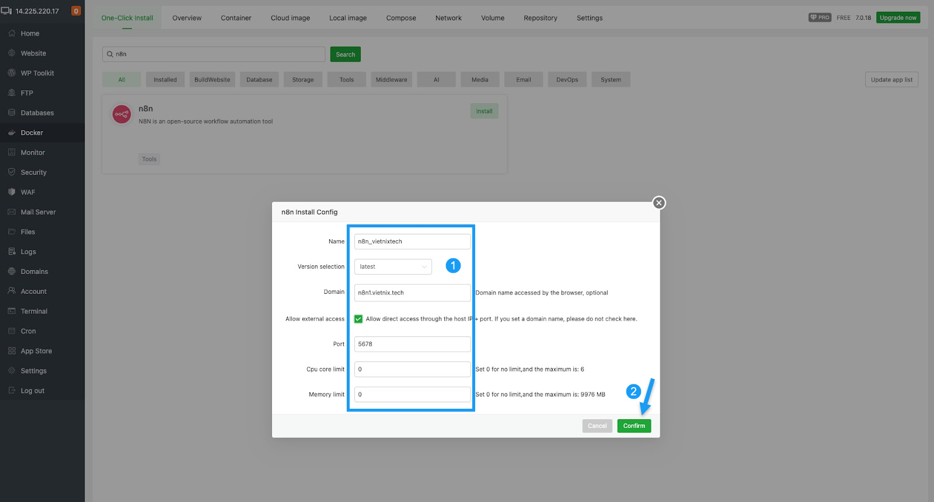This screenshot has width=934, height=502.
Task: Open the WAF icon
Action: (12, 192)
